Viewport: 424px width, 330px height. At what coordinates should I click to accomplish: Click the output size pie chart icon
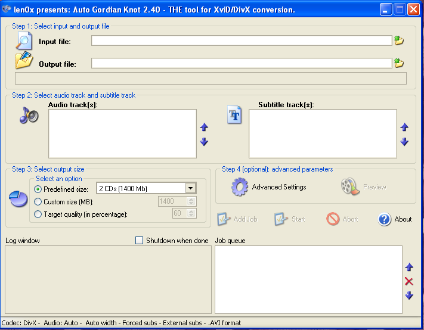coord(18,199)
